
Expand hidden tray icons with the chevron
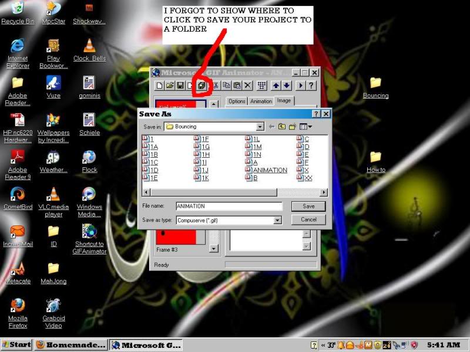tap(323, 345)
